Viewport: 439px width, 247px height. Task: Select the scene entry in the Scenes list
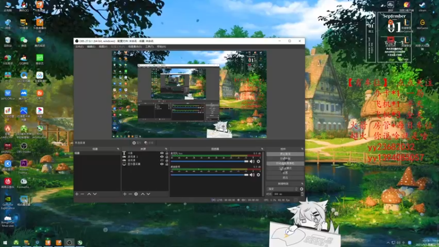(97, 153)
